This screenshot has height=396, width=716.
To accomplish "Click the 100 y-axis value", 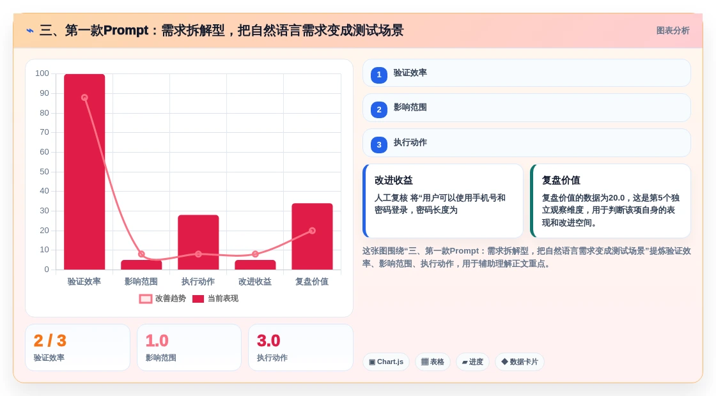I will pos(42,73).
